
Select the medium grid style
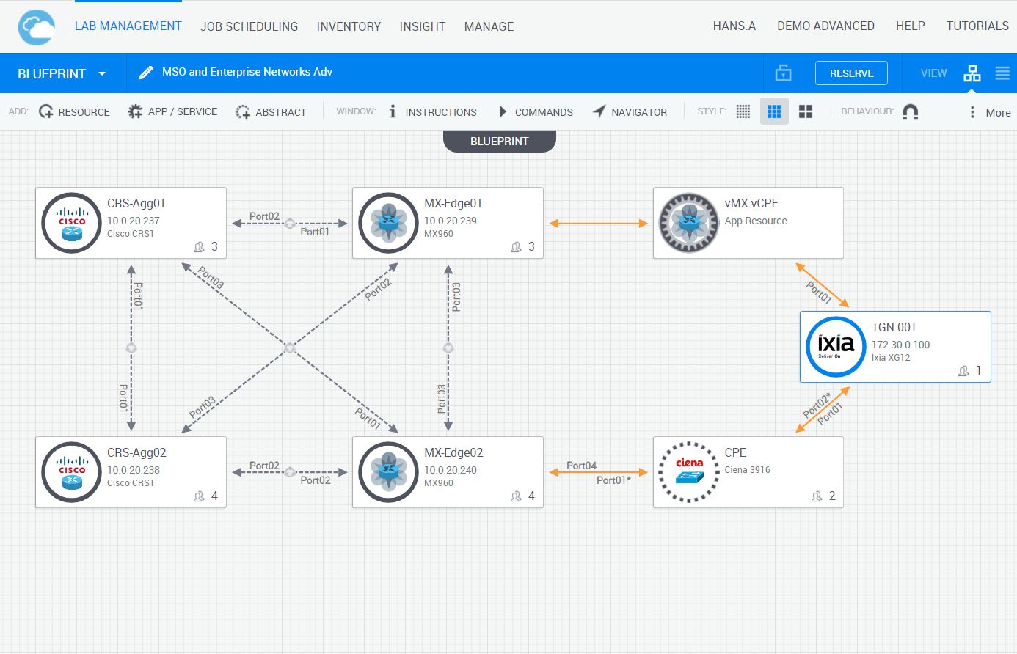pos(774,111)
